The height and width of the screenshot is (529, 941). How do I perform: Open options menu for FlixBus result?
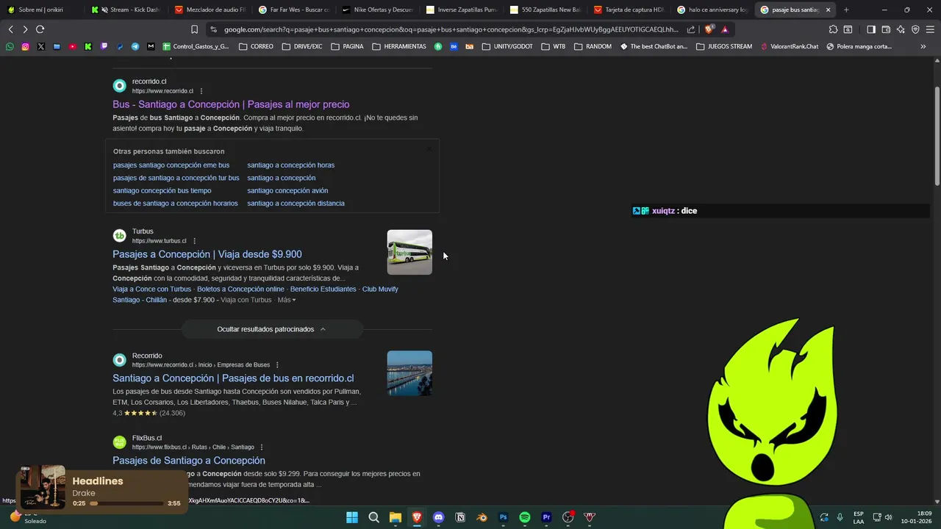pos(262,447)
